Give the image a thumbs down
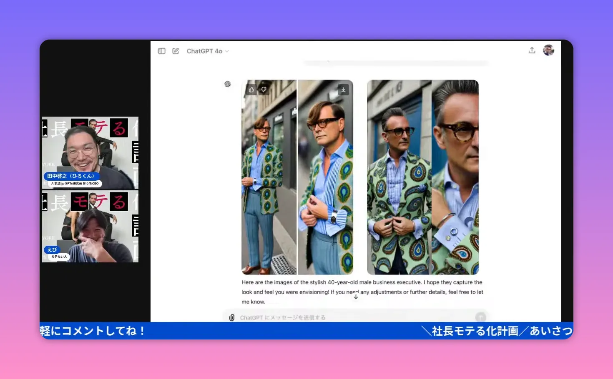 click(264, 89)
